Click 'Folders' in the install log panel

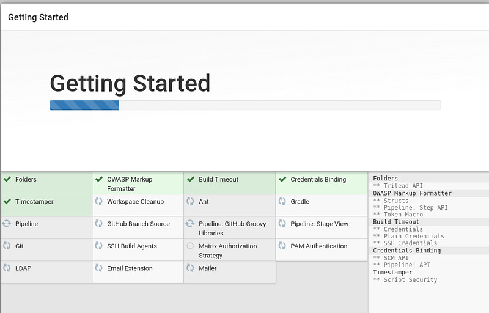click(x=386, y=179)
